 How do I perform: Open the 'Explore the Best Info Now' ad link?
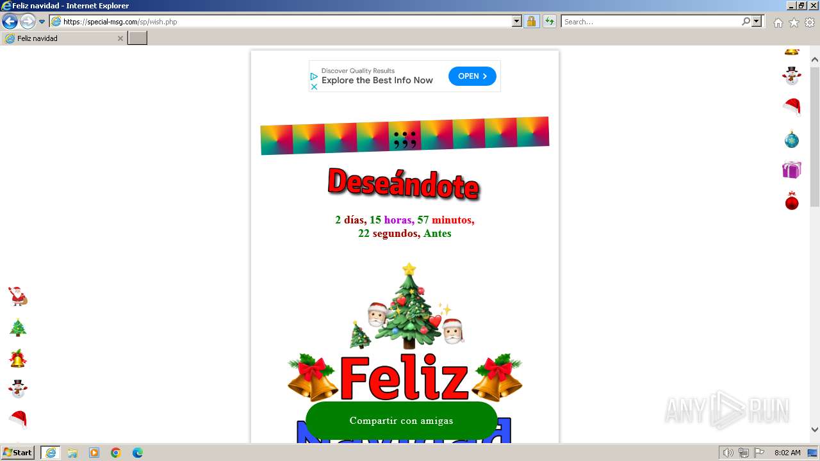(x=377, y=80)
